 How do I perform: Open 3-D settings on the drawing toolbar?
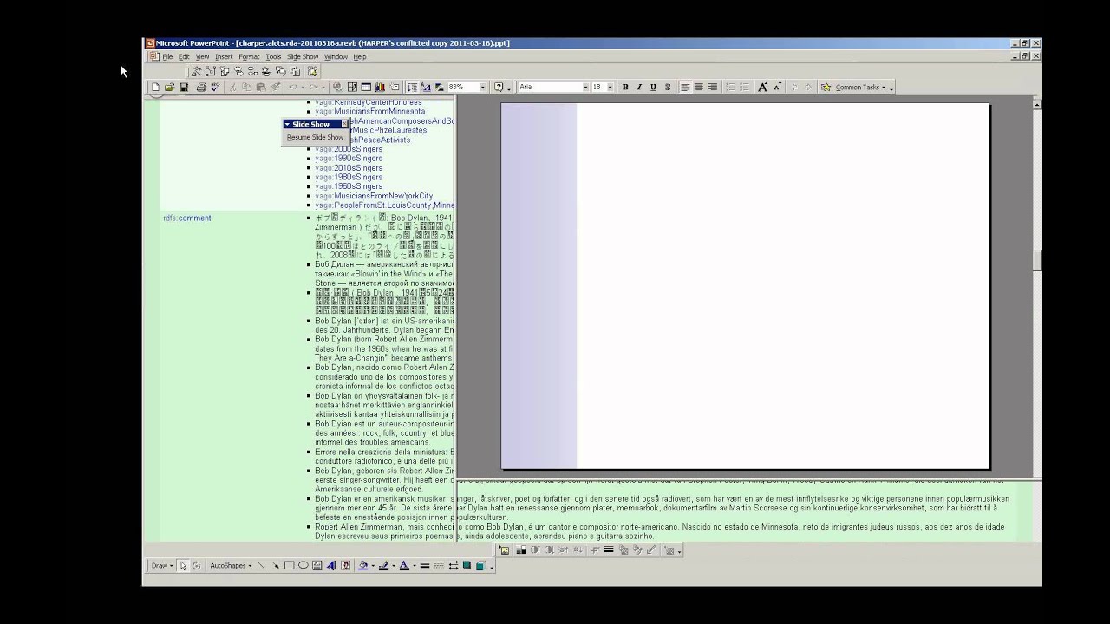[480, 566]
